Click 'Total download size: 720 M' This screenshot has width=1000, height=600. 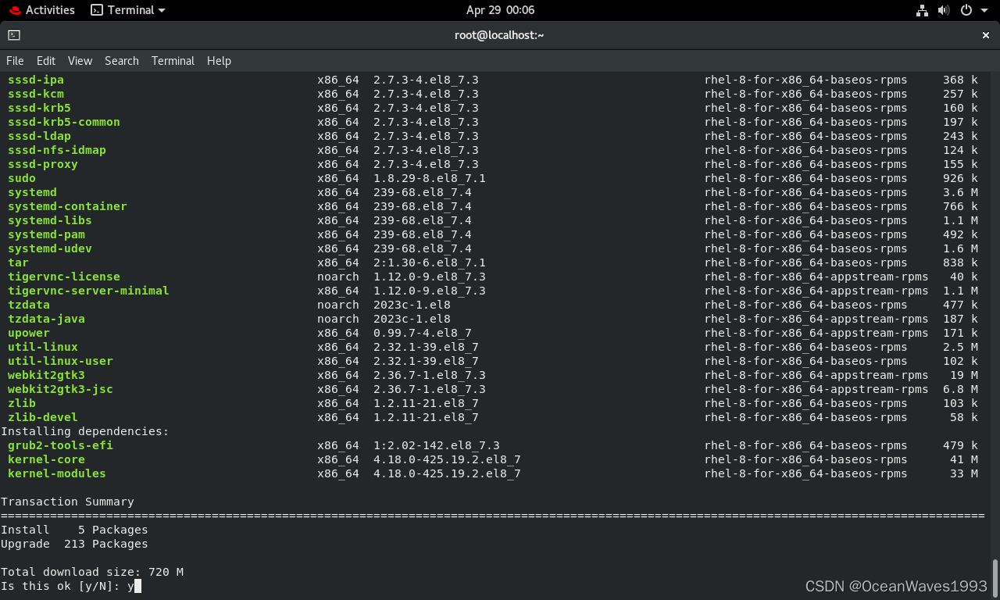[92, 572]
